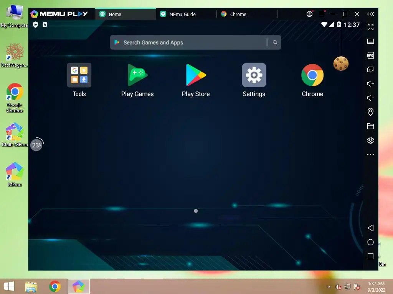Image resolution: width=393 pixels, height=294 pixels.
Task: Open the Play Store app
Action: pos(196,75)
